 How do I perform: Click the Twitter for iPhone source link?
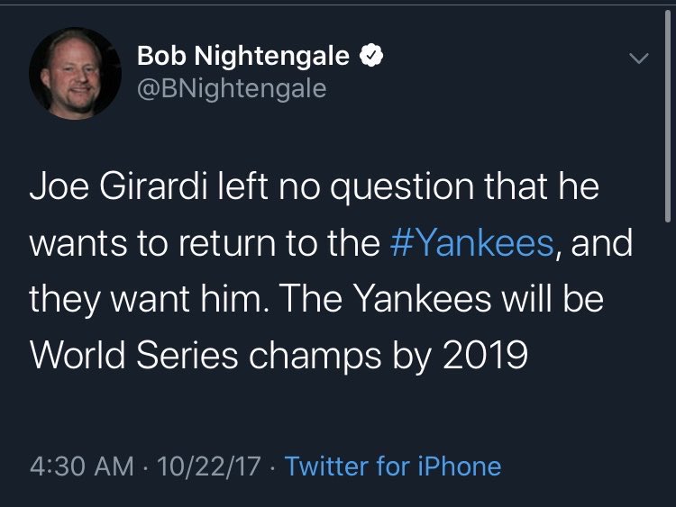pos(393,466)
